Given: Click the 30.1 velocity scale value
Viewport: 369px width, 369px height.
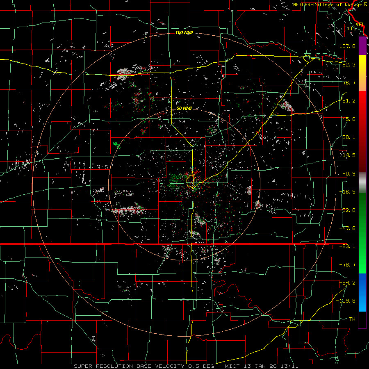Looking at the screenshot, I should (x=349, y=137).
